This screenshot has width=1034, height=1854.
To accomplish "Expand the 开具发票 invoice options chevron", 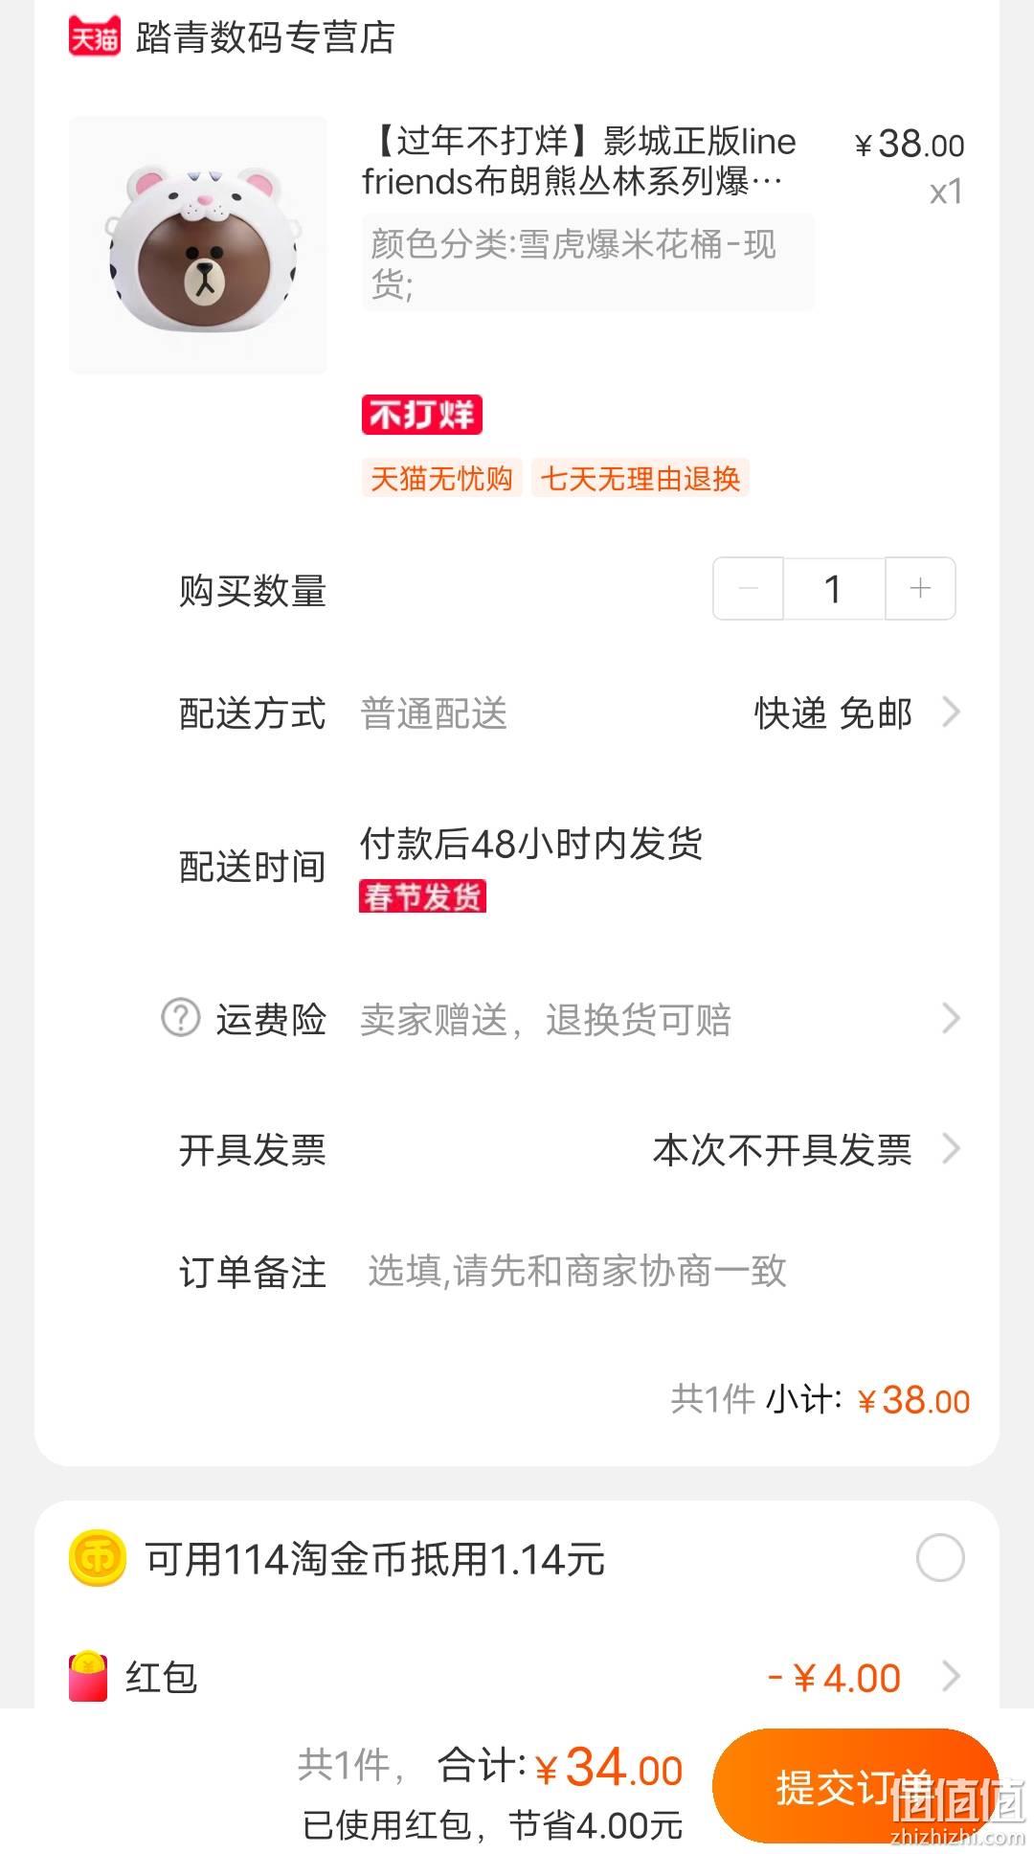I will (951, 1148).
